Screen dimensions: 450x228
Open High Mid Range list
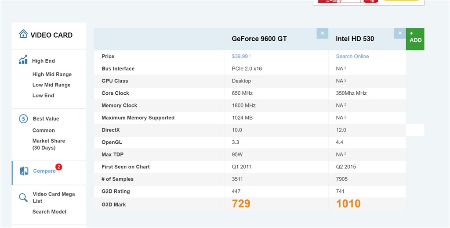(x=52, y=75)
